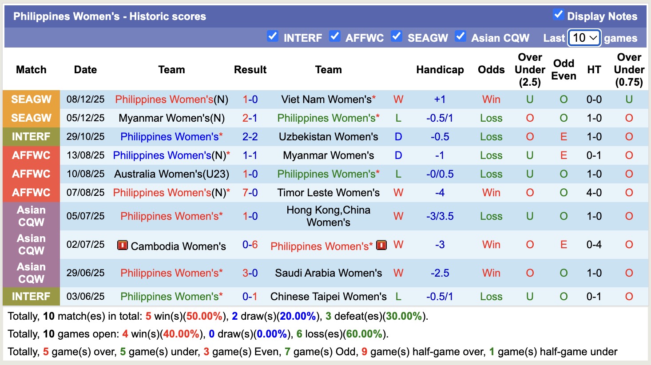Image resolution: width=651 pixels, height=365 pixels.
Task: Click the Handicap column header
Action: pyautogui.click(x=440, y=70)
